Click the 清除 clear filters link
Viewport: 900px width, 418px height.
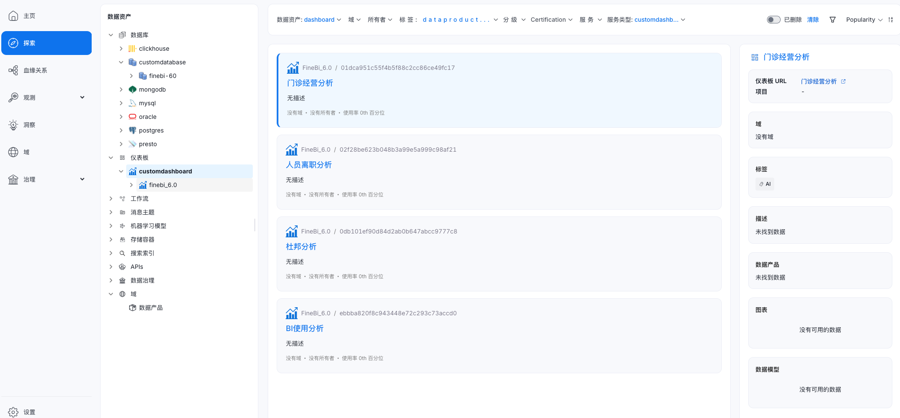click(x=812, y=20)
